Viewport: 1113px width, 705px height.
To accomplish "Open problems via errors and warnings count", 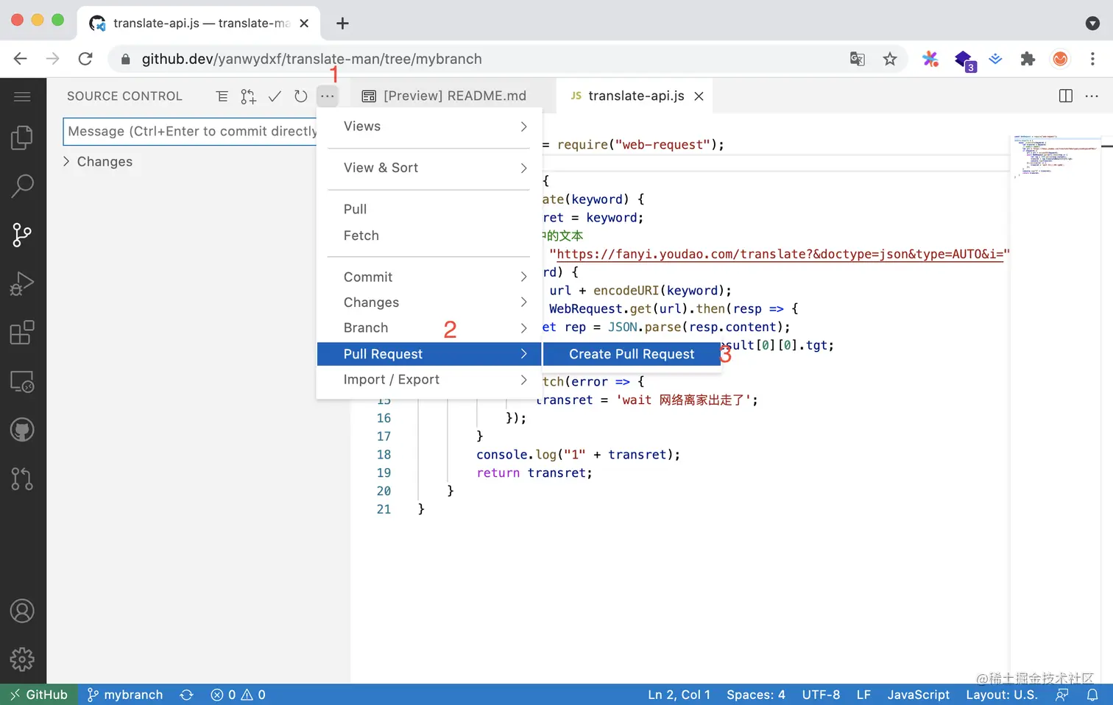I will (238, 695).
